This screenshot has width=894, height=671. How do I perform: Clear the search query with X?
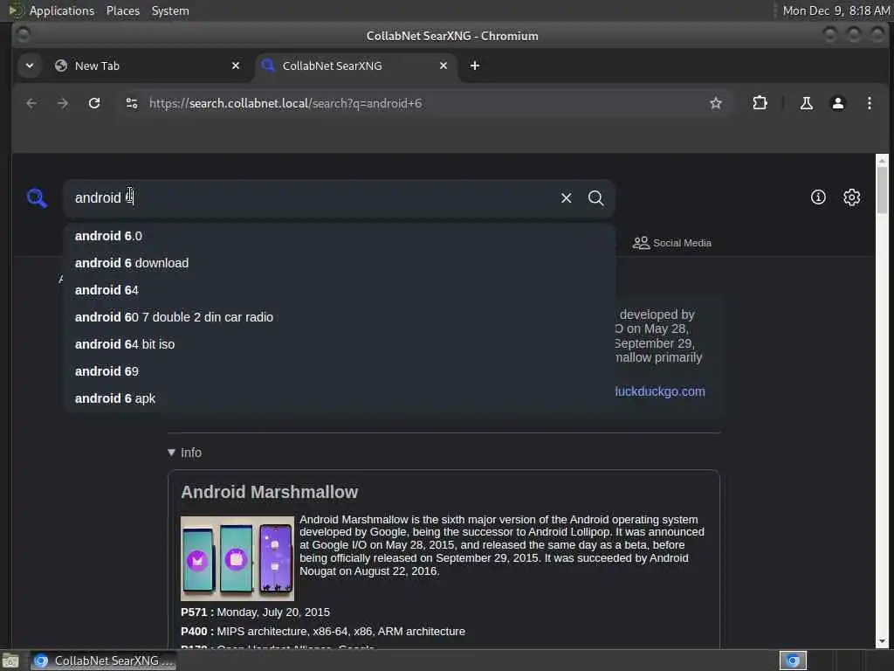[566, 198]
